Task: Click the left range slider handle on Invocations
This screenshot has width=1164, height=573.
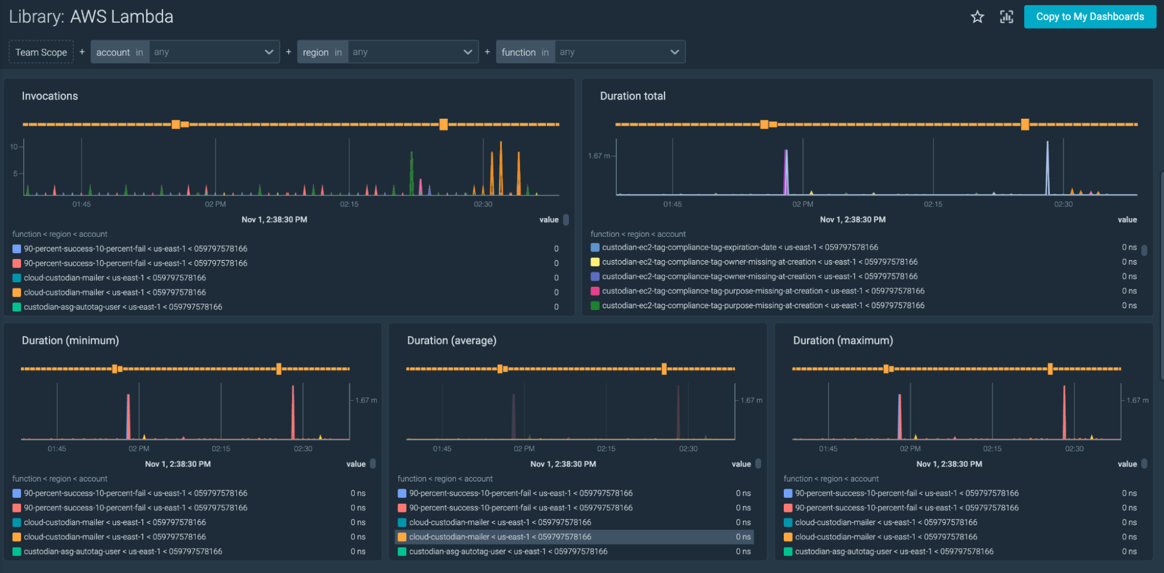Action: [176, 124]
